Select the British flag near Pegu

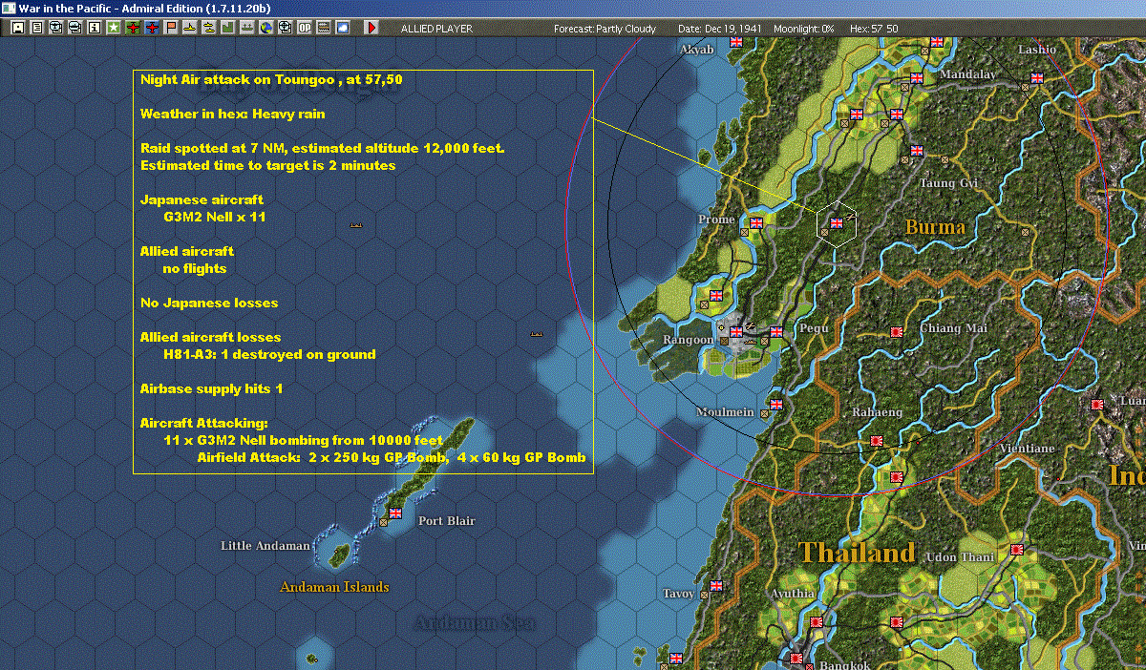pyautogui.click(x=776, y=332)
